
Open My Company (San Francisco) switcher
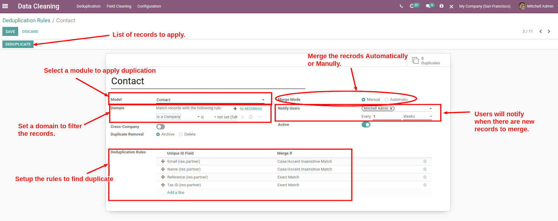tap(485, 6)
